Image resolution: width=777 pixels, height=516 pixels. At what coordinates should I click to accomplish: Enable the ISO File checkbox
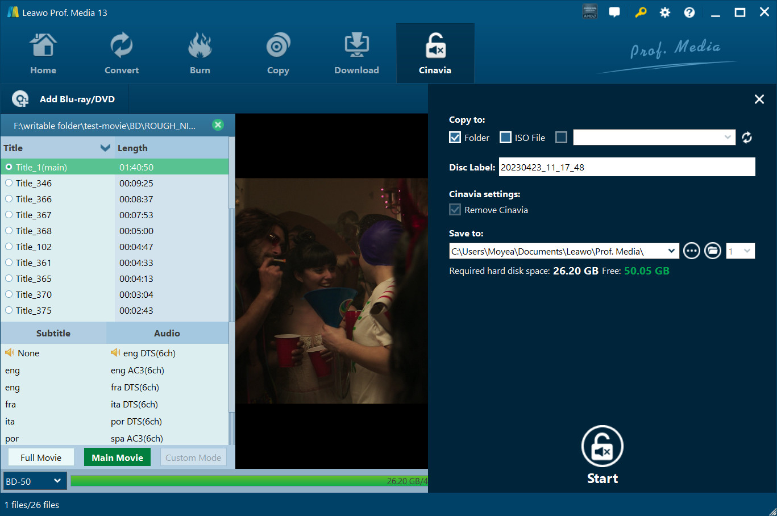(505, 138)
